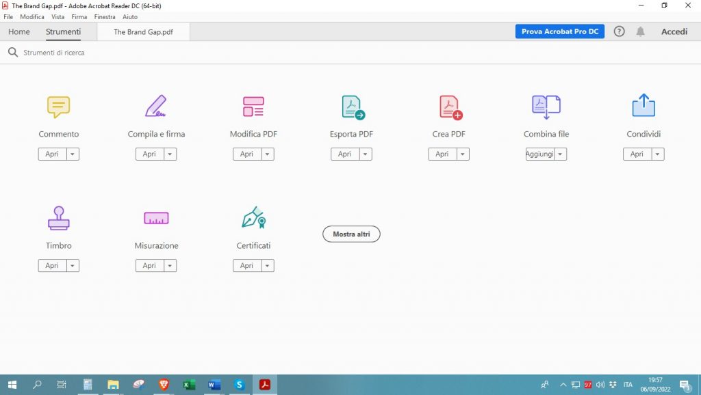Image resolution: width=701 pixels, height=395 pixels.
Task: Click the Commento speech bubble icon
Action: tap(58, 107)
